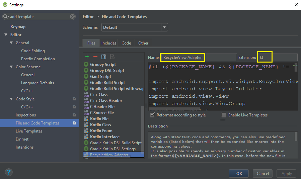This screenshot has width=301, height=179.
Task: Switch to the Other tab
Action: (x=143, y=43)
